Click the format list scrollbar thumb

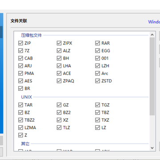152,76
